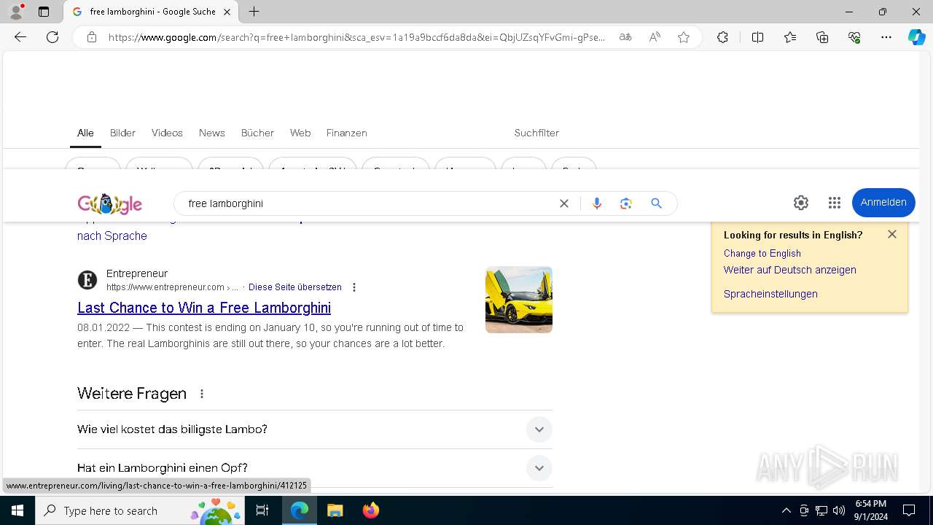View site info lock icon

coord(92,37)
